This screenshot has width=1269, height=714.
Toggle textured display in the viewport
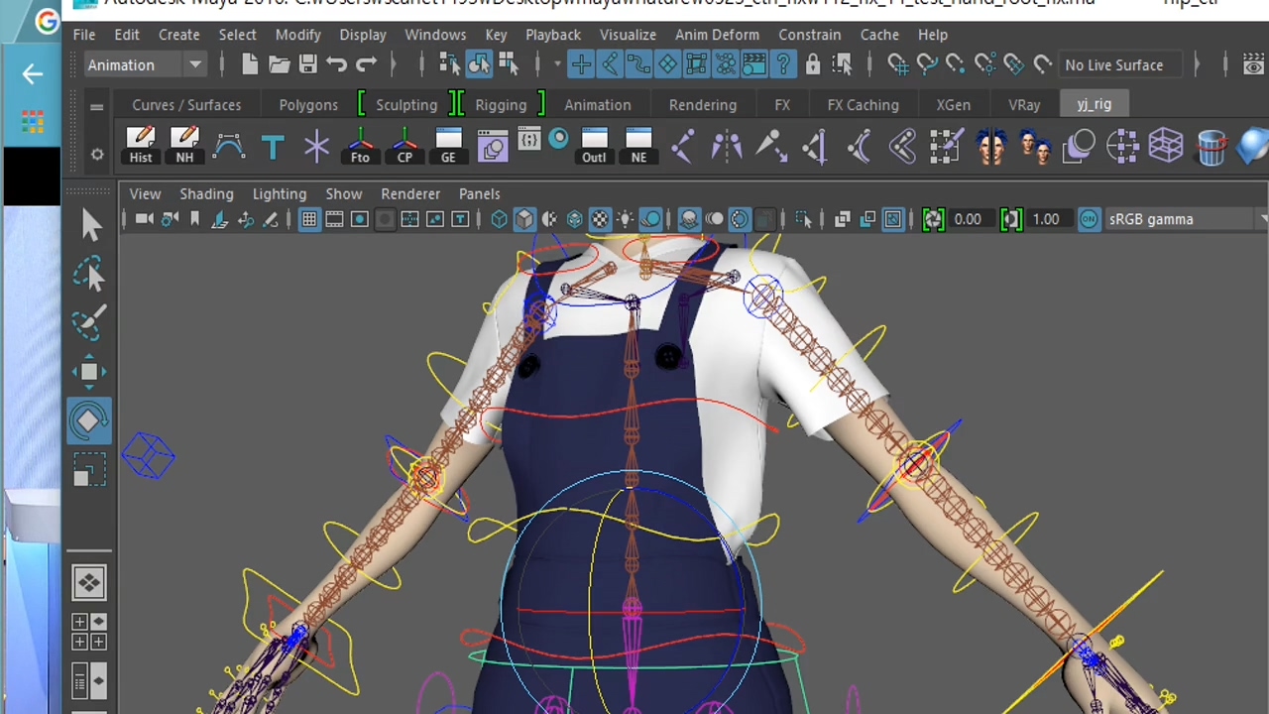click(x=600, y=219)
